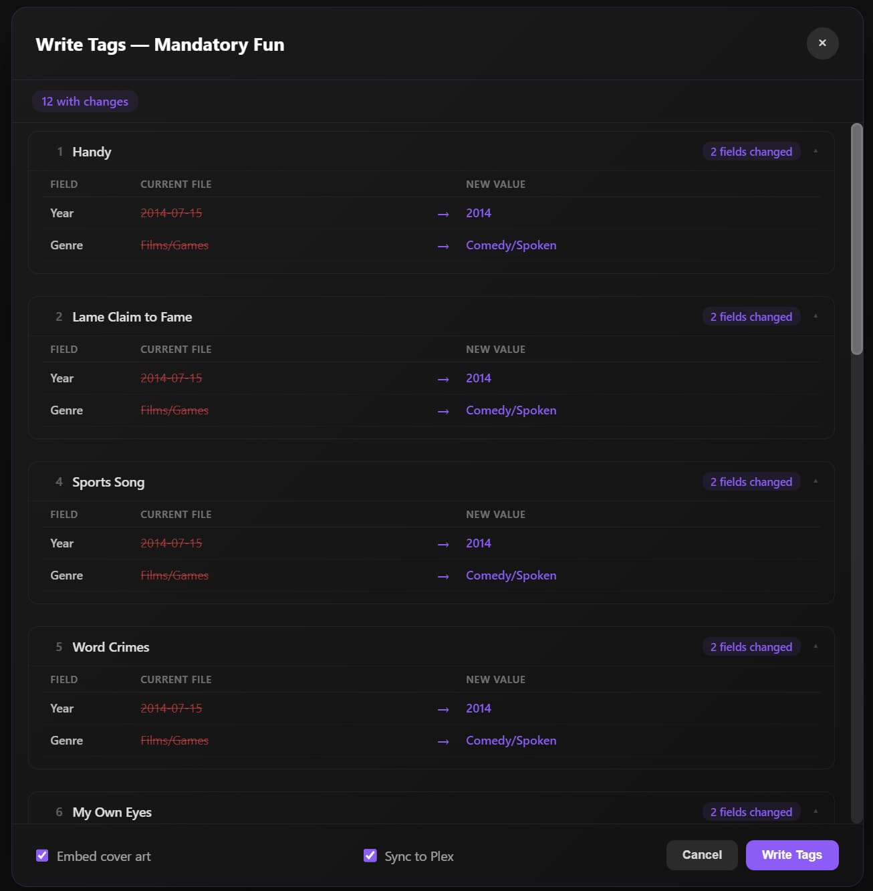This screenshot has width=873, height=891.
Task: Click the 12 with changes filter
Action: pyautogui.click(x=85, y=102)
